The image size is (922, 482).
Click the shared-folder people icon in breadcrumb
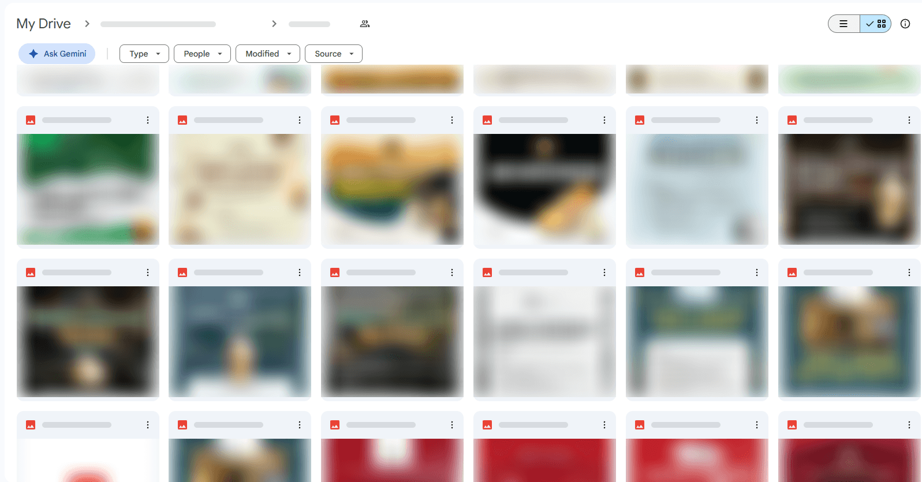(365, 24)
